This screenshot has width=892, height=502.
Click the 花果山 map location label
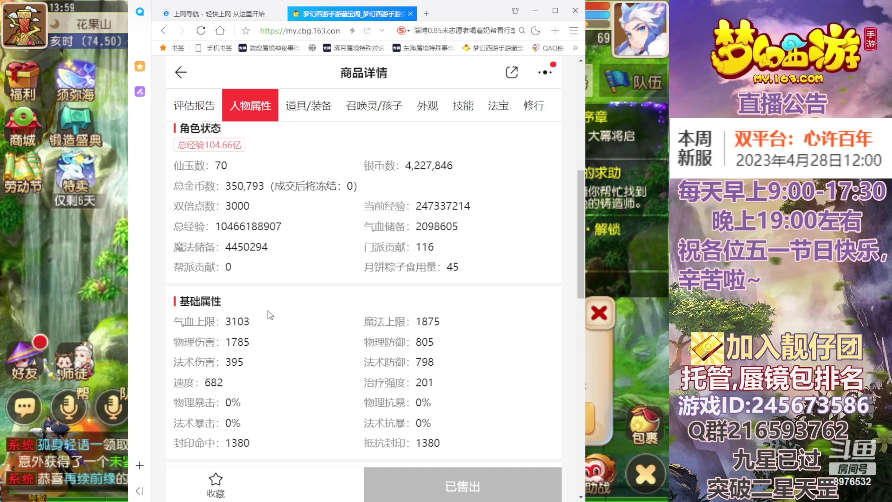click(x=93, y=24)
